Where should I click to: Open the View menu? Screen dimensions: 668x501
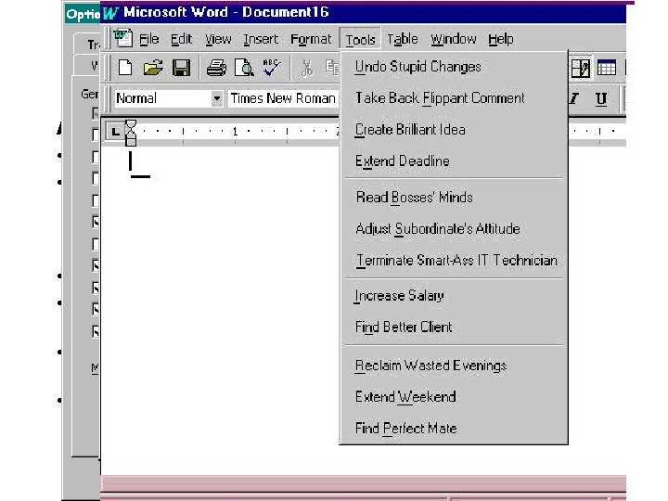(218, 39)
